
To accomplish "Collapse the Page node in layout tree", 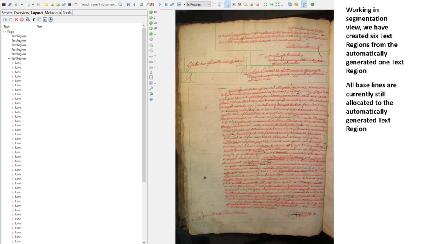I will coord(5,32).
